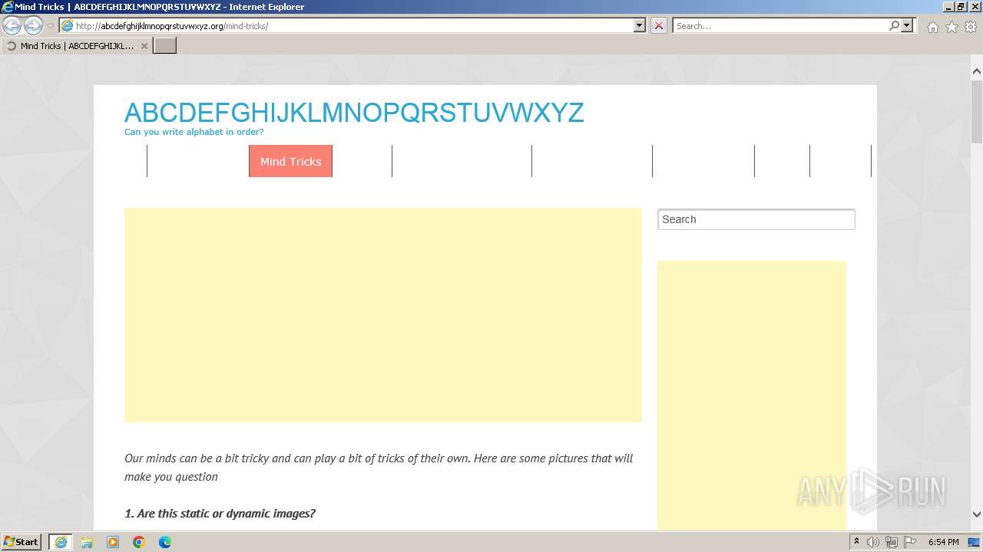Click the page icon beside the URL
The height and width of the screenshot is (552, 983).
click(x=68, y=26)
